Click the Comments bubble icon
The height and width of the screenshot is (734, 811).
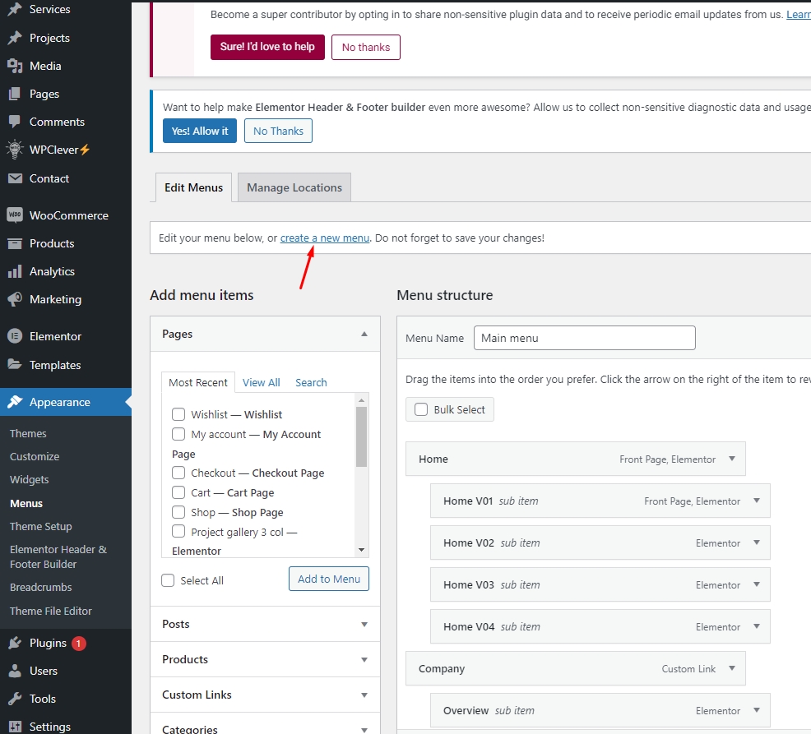(x=14, y=122)
